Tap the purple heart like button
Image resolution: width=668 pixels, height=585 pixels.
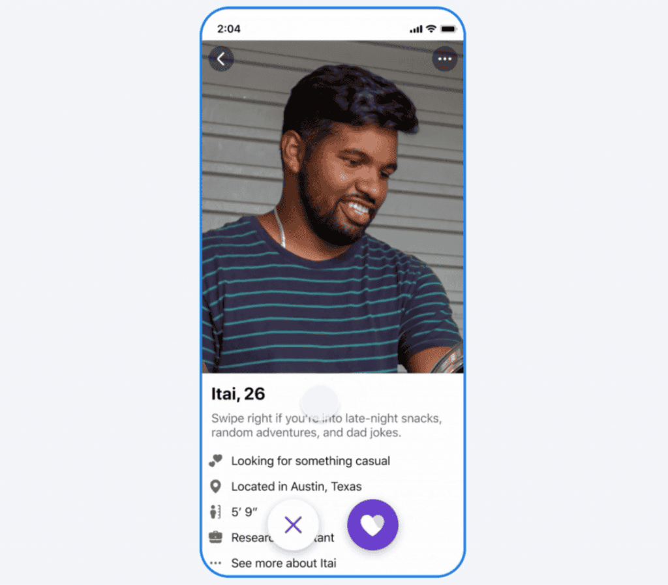372,524
